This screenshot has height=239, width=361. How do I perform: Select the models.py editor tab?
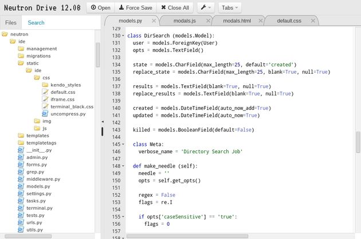[x=130, y=21]
